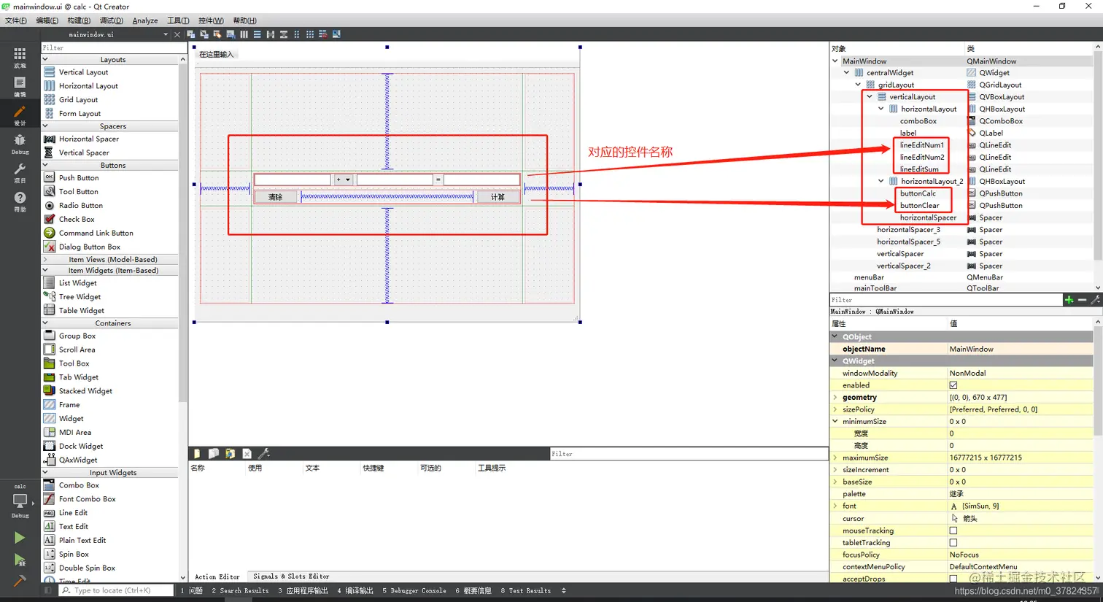This screenshot has width=1103, height=602.
Task: Click Edit Buddies toolbar icon
Action: pos(217,34)
